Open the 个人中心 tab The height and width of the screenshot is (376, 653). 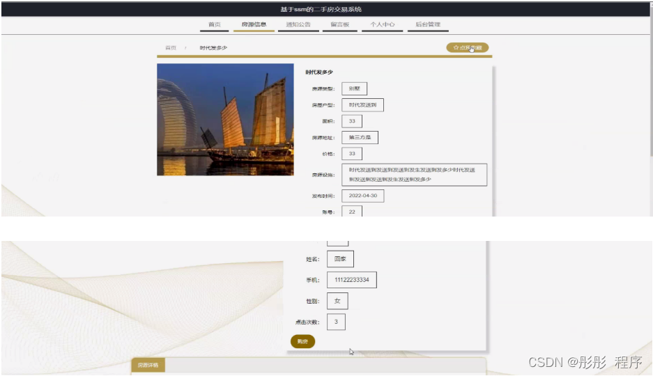point(383,24)
